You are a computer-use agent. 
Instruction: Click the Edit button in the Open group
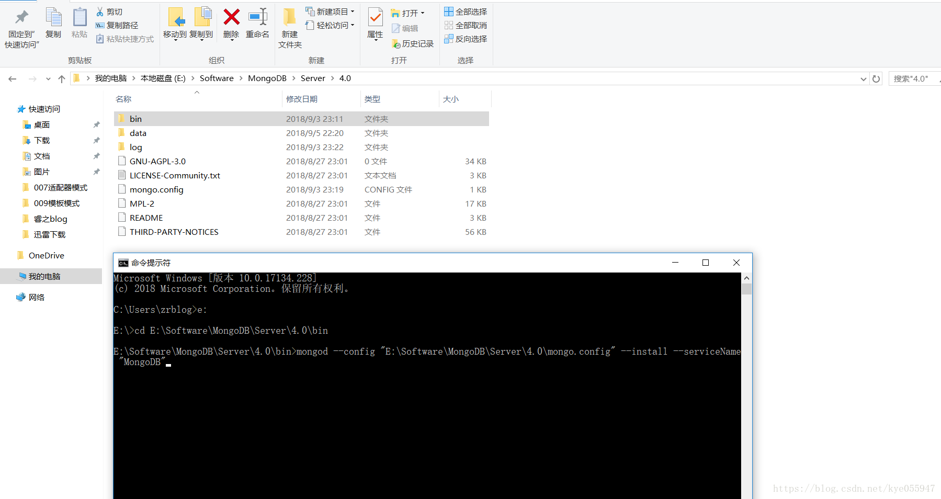[x=405, y=28]
